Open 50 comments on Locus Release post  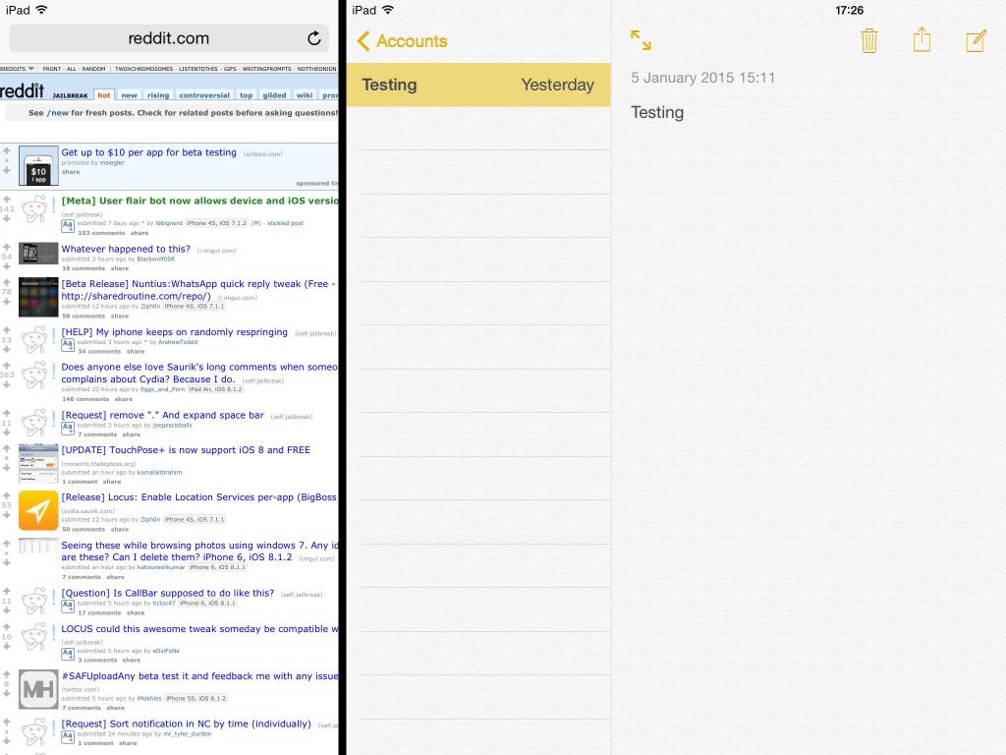coord(84,530)
